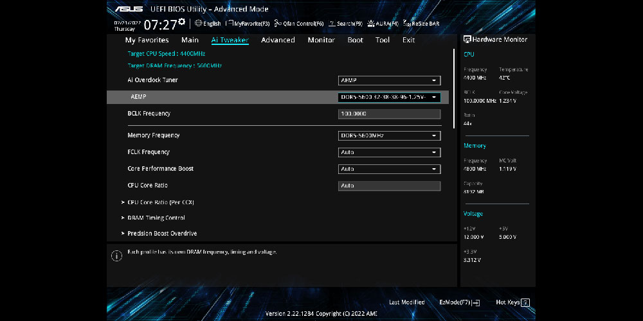Expand DRAM Timing Control submenu
Screen dimensions: 643x321
[x=156, y=218]
